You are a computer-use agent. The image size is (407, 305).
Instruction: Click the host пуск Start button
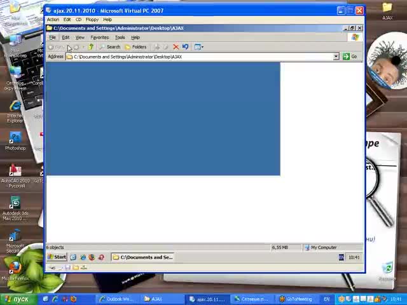coord(17,299)
